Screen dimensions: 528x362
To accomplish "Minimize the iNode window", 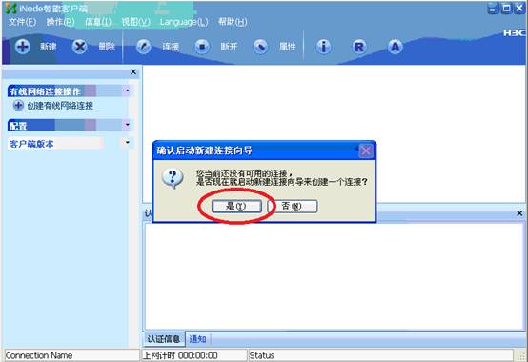I will [x=493, y=8].
